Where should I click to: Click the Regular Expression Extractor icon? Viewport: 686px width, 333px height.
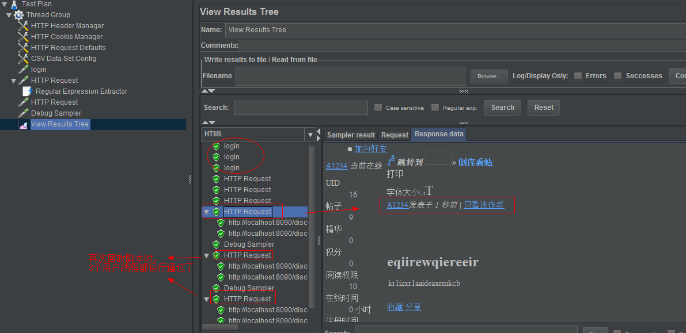click(28, 91)
